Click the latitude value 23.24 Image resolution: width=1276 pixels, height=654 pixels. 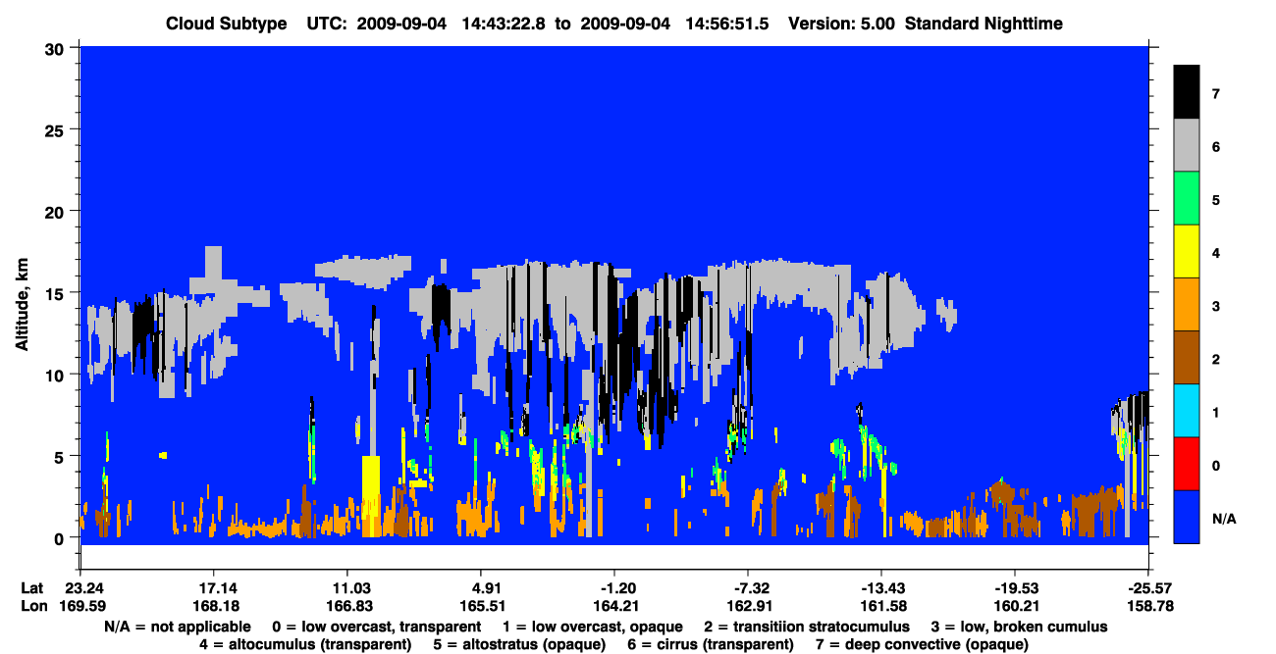[x=85, y=587]
